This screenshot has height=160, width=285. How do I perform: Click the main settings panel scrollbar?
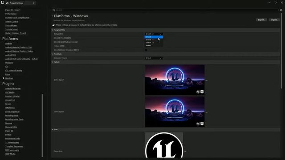[282, 51]
